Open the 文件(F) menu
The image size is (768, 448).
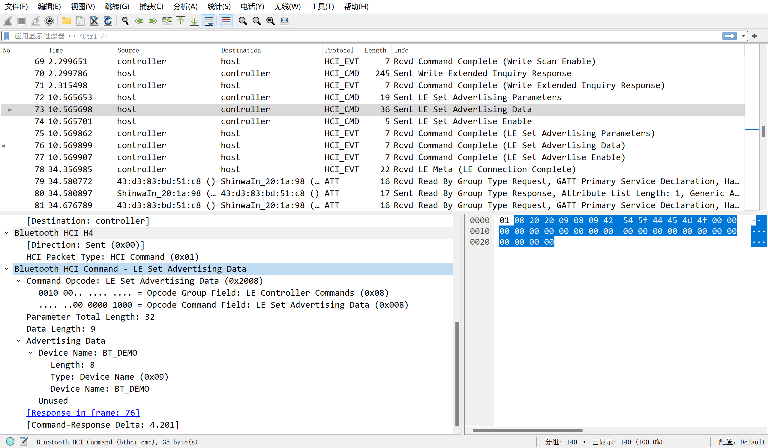point(16,6)
